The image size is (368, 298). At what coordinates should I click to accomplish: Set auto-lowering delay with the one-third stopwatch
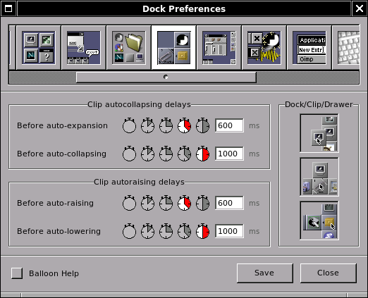tap(184, 231)
